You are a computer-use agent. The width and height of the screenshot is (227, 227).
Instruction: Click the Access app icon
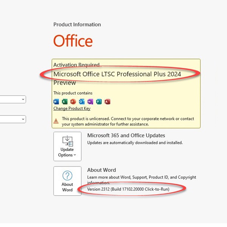(107, 102)
